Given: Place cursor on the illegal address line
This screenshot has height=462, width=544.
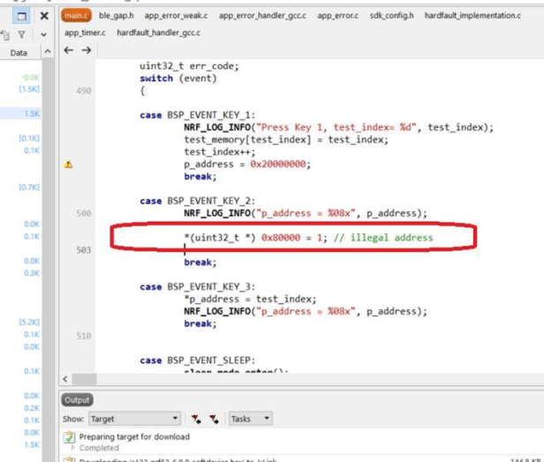Looking at the screenshot, I should pyautogui.click(x=309, y=238).
